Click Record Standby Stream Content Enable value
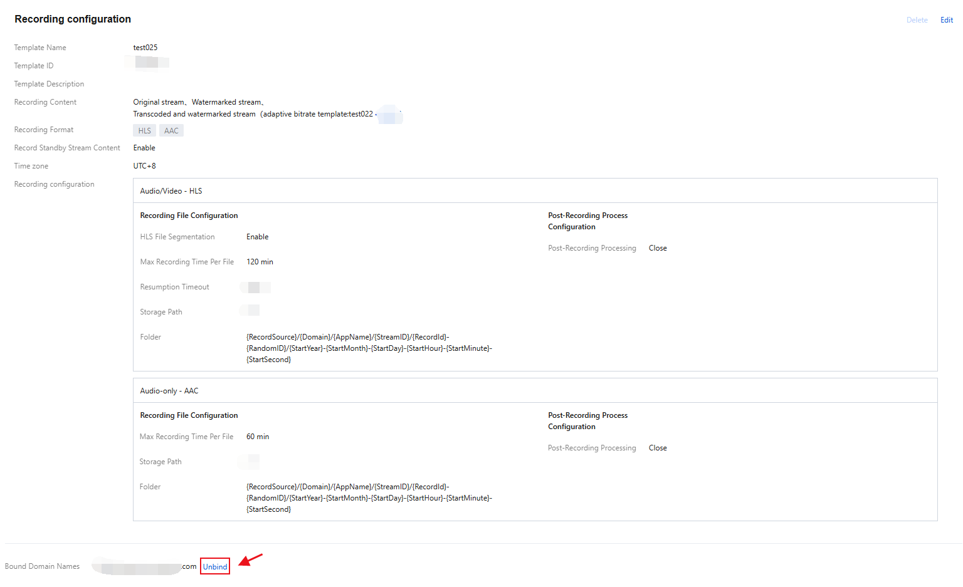This screenshot has width=963, height=587. pyautogui.click(x=144, y=148)
